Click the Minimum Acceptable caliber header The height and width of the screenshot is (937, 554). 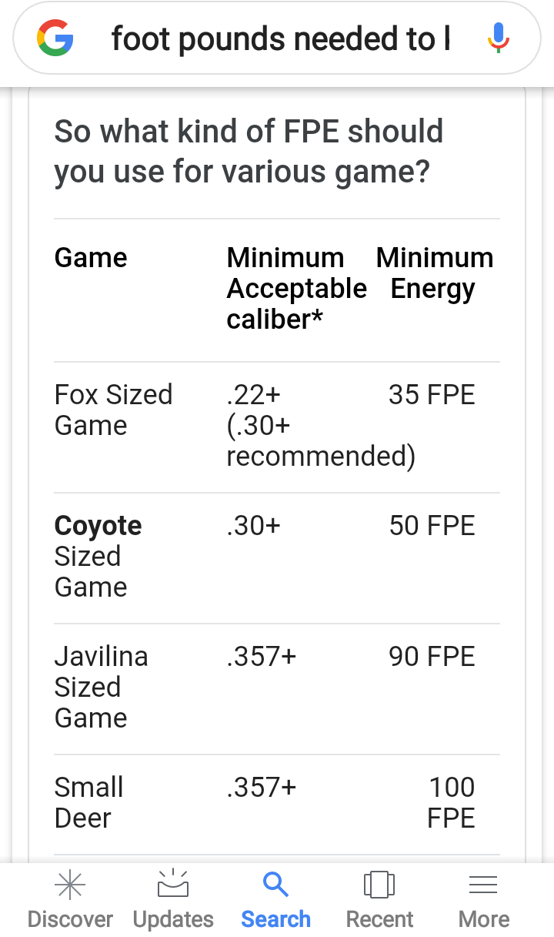pos(296,289)
